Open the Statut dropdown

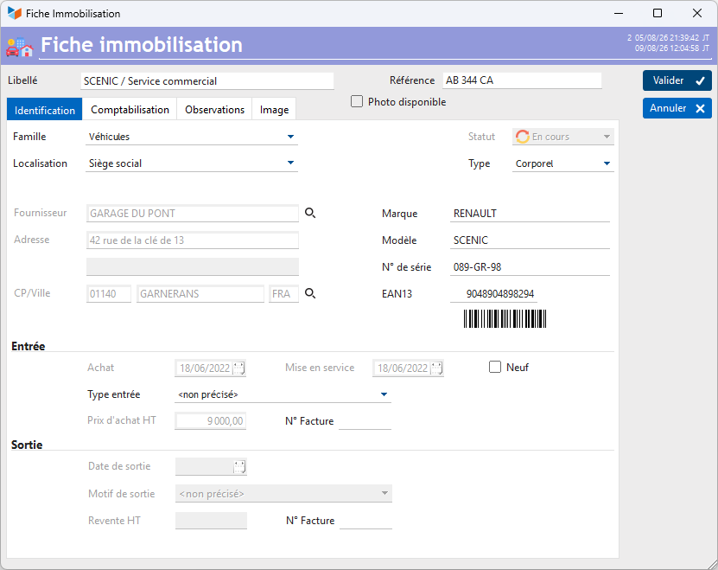click(x=607, y=137)
